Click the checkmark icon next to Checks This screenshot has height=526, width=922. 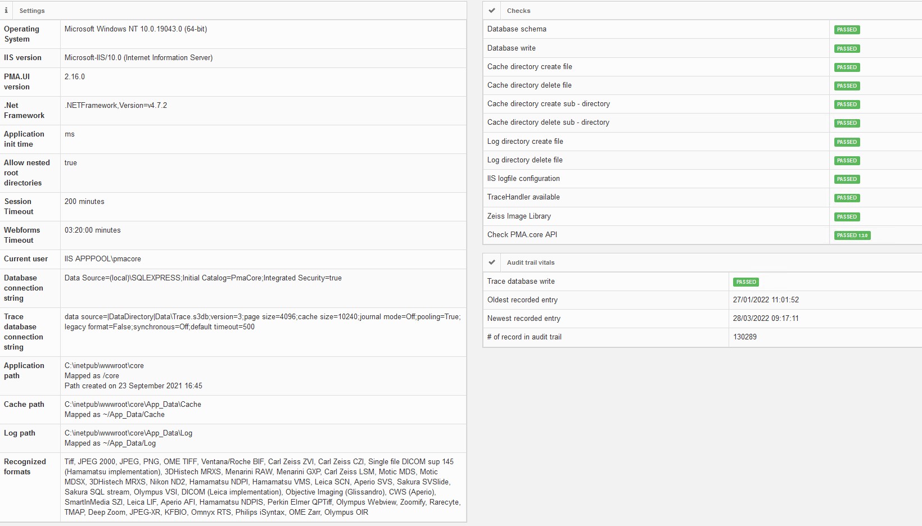[x=492, y=11]
